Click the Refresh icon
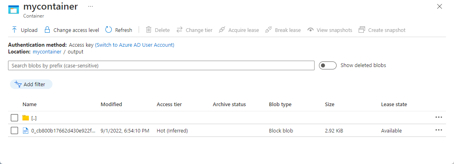Screen dimensions: 454x164 point(109,30)
